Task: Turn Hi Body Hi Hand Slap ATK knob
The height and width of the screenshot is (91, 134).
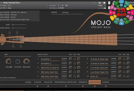Action: click(124, 59)
